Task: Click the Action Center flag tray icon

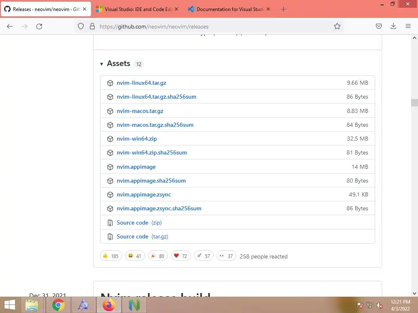Action: [360, 305]
